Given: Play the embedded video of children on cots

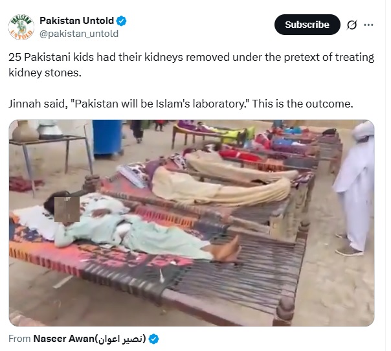Looking at the screenshot, I should 192,223.
